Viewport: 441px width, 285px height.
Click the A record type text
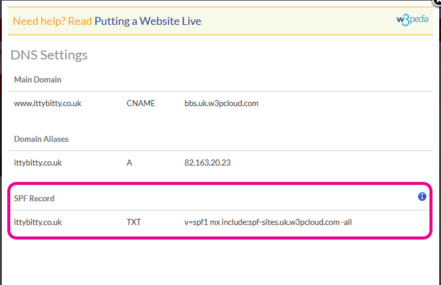tap(129, 163)
